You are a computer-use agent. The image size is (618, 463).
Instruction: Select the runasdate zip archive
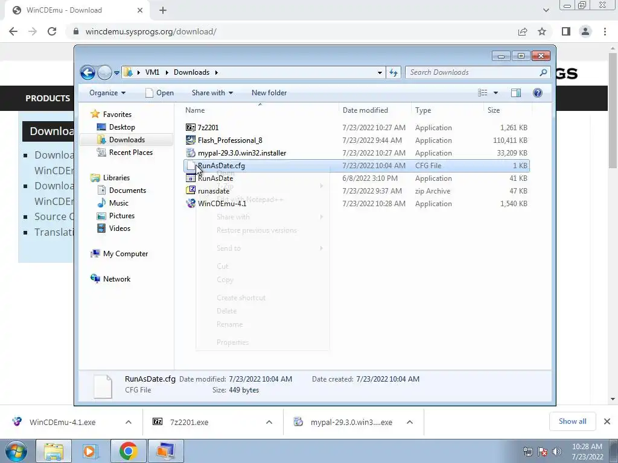pos(357,191)
